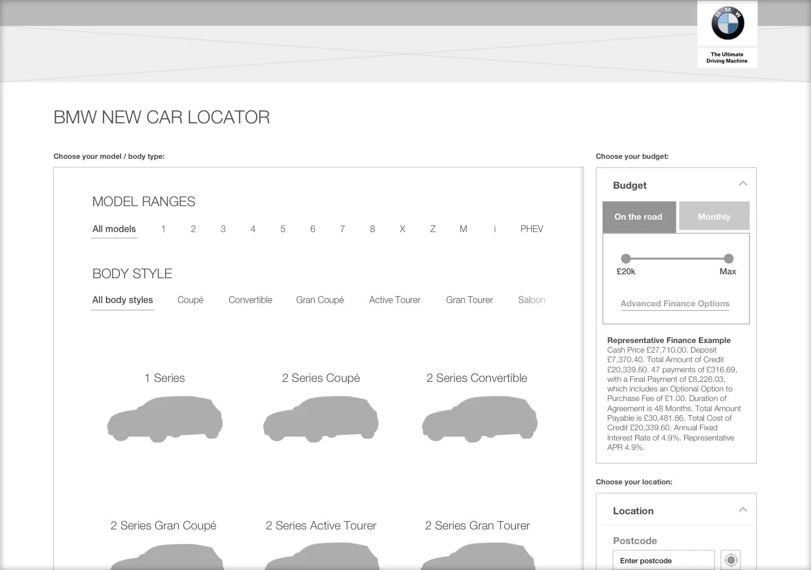Click the 2 Series Active Tourer label
The image size is (811, 570).
321,526
